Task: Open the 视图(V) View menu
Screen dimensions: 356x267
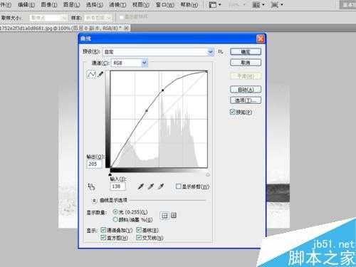Action: (x=140, y=4)
